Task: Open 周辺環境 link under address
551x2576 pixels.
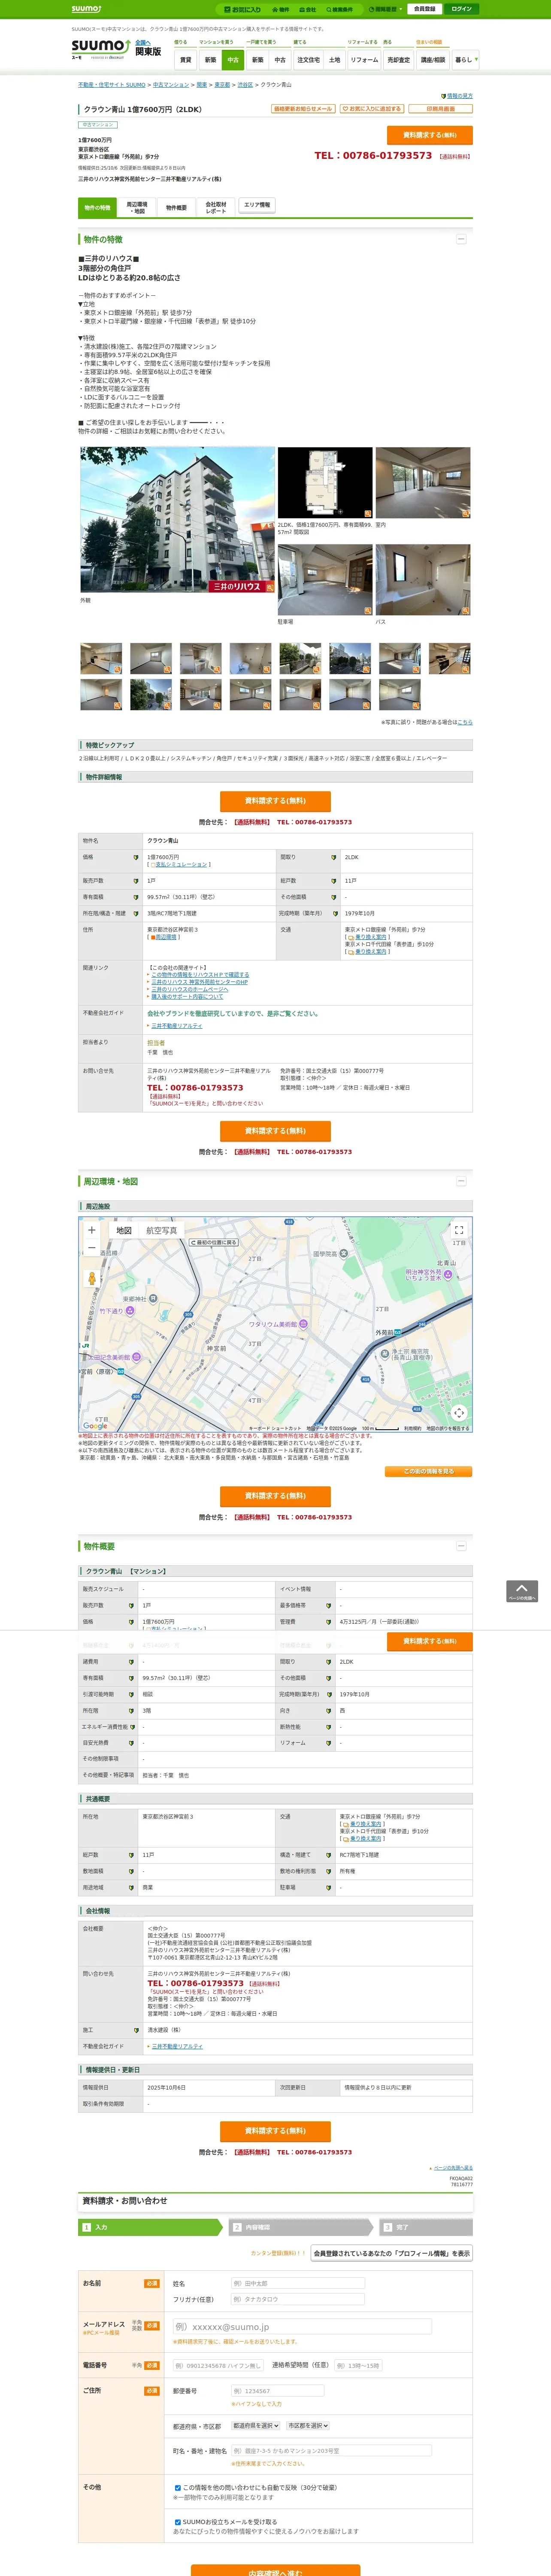Action: point(165,937)
